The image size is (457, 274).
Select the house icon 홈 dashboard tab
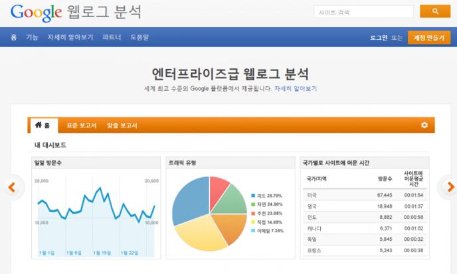click(43, 125)
